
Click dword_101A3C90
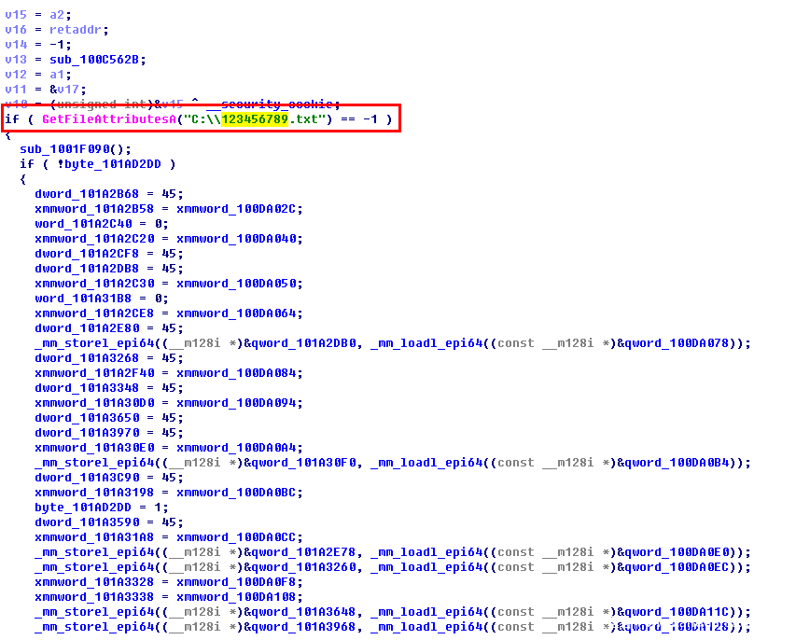coord(87,478)
